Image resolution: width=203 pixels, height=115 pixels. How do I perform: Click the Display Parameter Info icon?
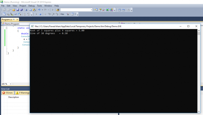coord(8,14)
